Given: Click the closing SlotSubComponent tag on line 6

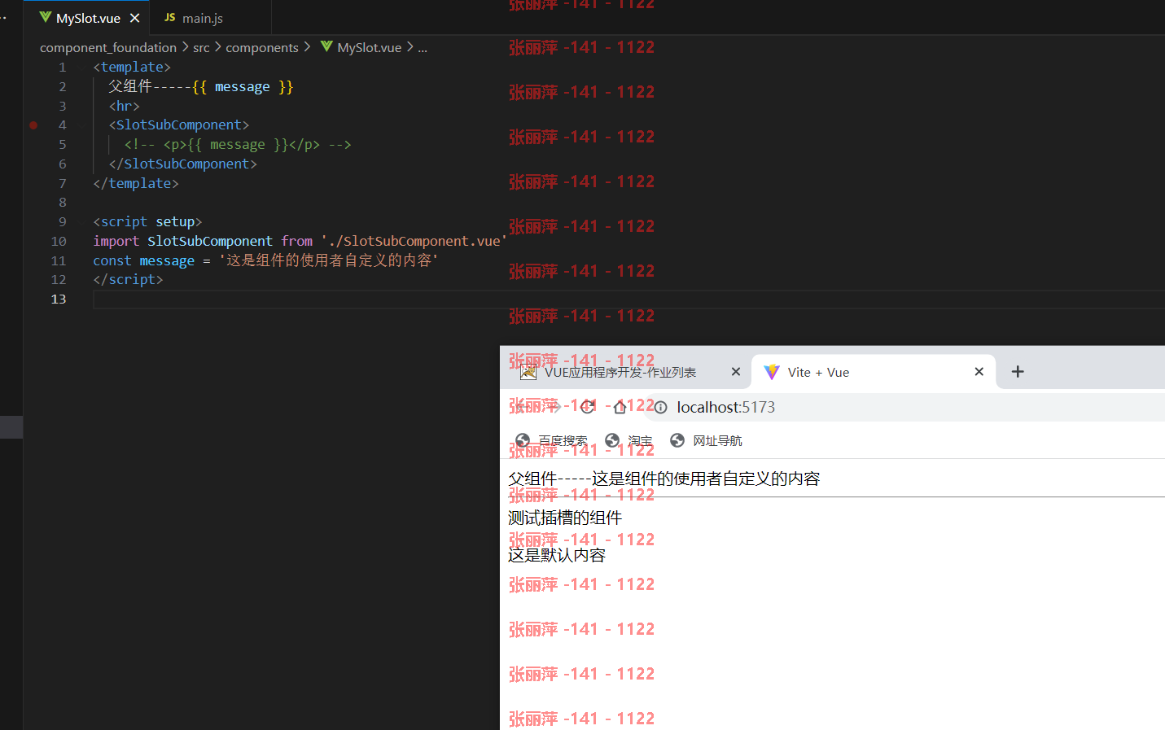Looking at the screenshot, I should 183,164.
